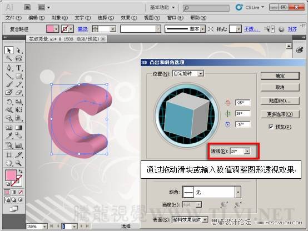Image resolution: width=308 pixels, height=231 pixels.
Task: Set paint mode to Color
Action: [7, 192]
